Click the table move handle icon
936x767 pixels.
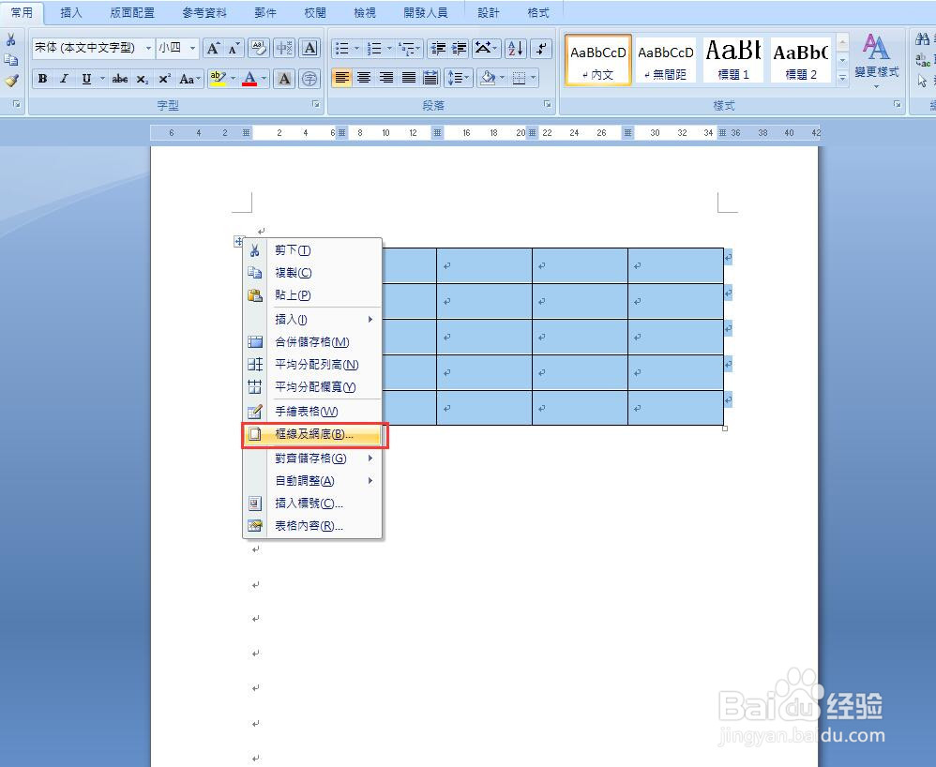(x=239, y=241)
